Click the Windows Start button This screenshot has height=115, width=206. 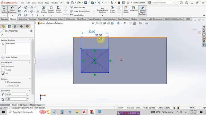[3, 112]
